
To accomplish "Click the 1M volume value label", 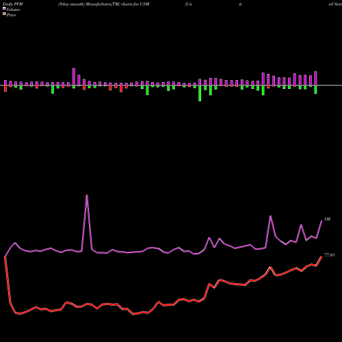I will (x=327, y=219).
